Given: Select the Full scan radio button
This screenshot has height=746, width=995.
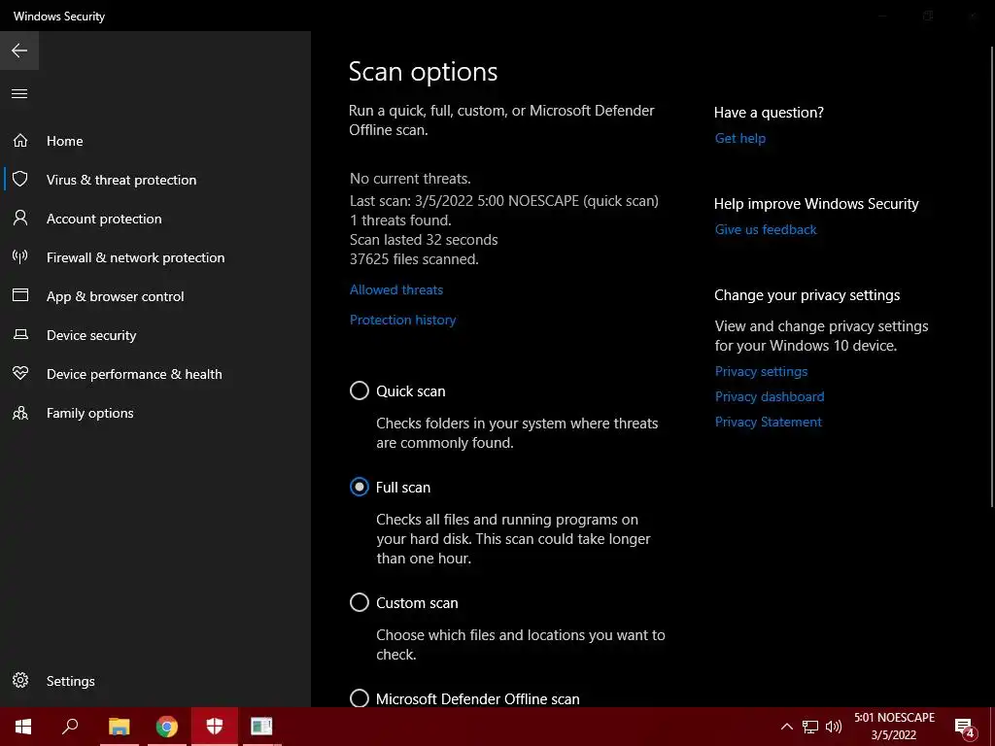Looking at the screenshot, I should point(360,487).
